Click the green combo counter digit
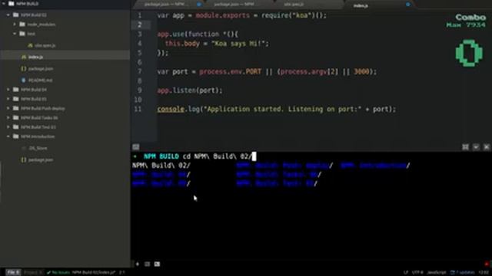The height and width of the screenshot is (276, 492). (469, 53)
